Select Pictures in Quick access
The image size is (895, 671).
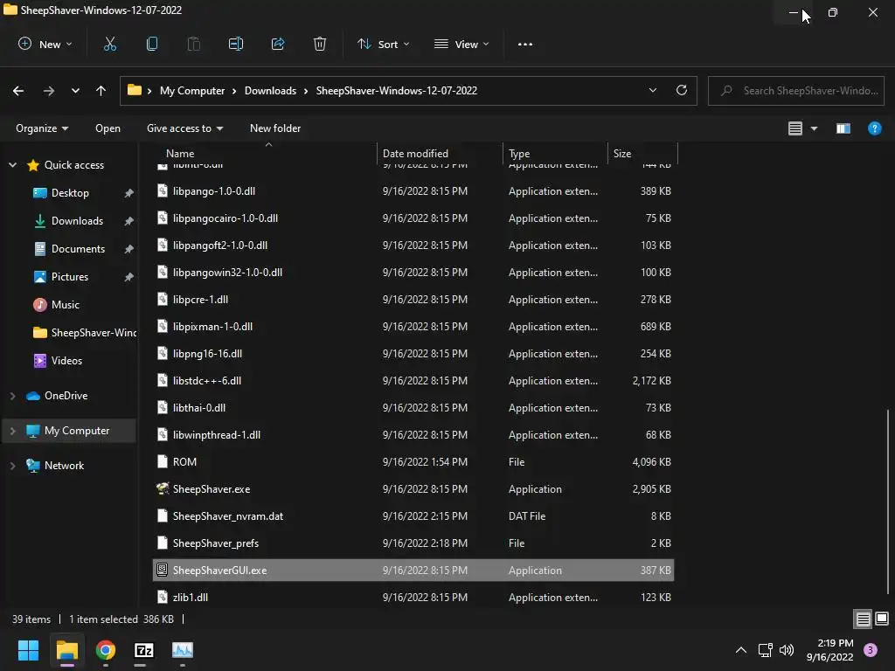coord(70,277)
